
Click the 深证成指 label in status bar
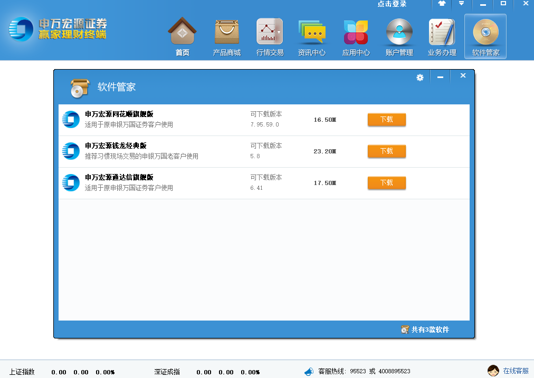(x=167, y=372)
